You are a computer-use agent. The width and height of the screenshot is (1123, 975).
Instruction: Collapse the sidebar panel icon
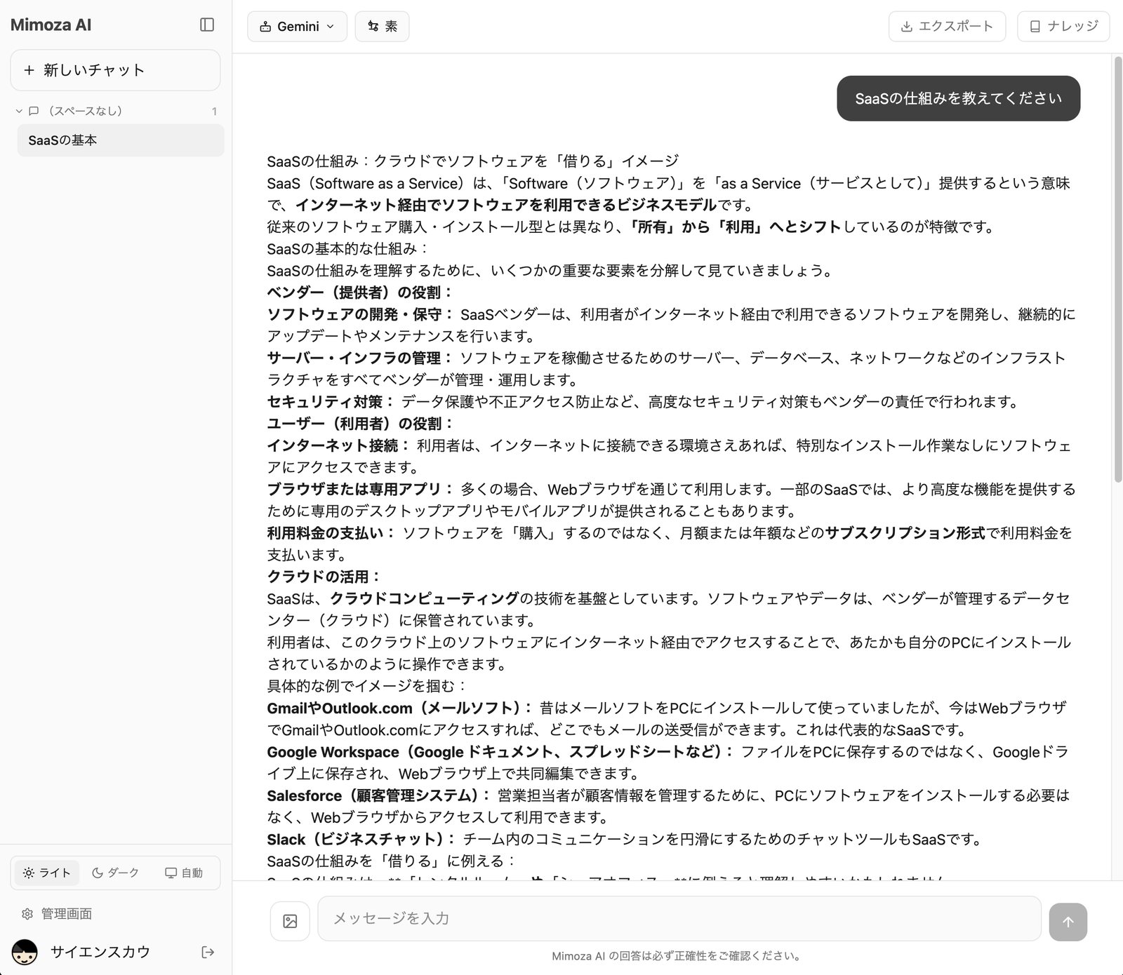click(x=207, y=25)
